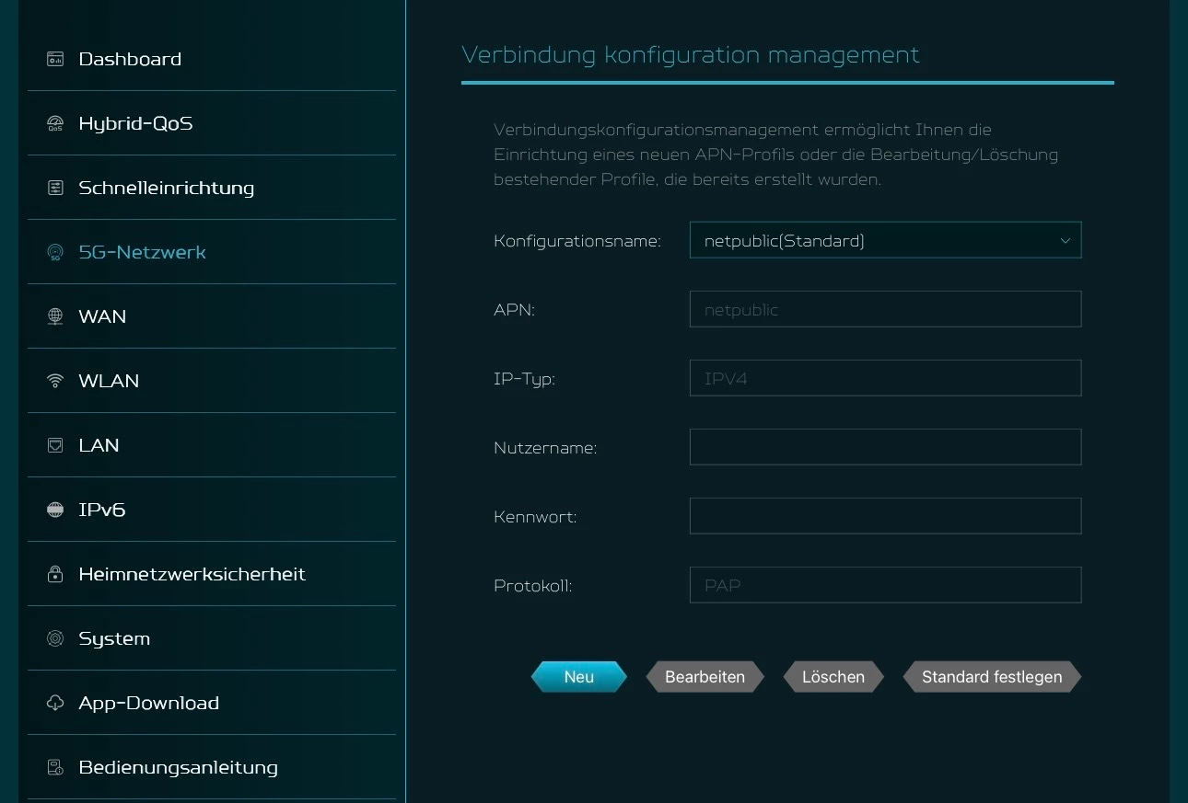Click the WLAN wifi icon

pyautogui.click(x=55, y=381)
